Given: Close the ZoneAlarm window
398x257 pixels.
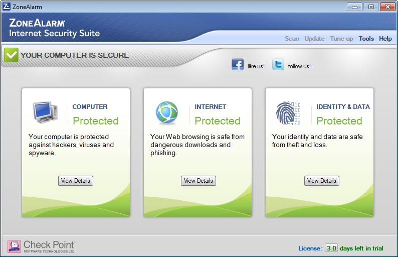Looking at the screenshot, I should (387, 7).
